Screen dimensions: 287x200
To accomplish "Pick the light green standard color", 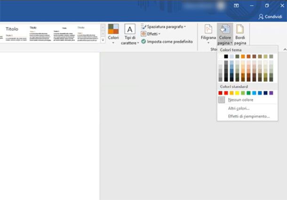I will [x=243, y=93].
